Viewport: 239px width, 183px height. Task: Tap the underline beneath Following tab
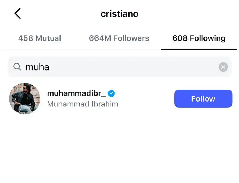tap(199, 49)
